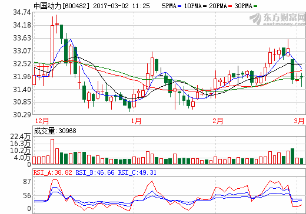The width and height of the screenshot is (306, 214).
Task: Click the 34.74 price axis label
Action: 22,12
